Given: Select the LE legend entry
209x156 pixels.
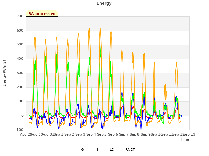Looking at the screenshot, I should click(108, 149).
